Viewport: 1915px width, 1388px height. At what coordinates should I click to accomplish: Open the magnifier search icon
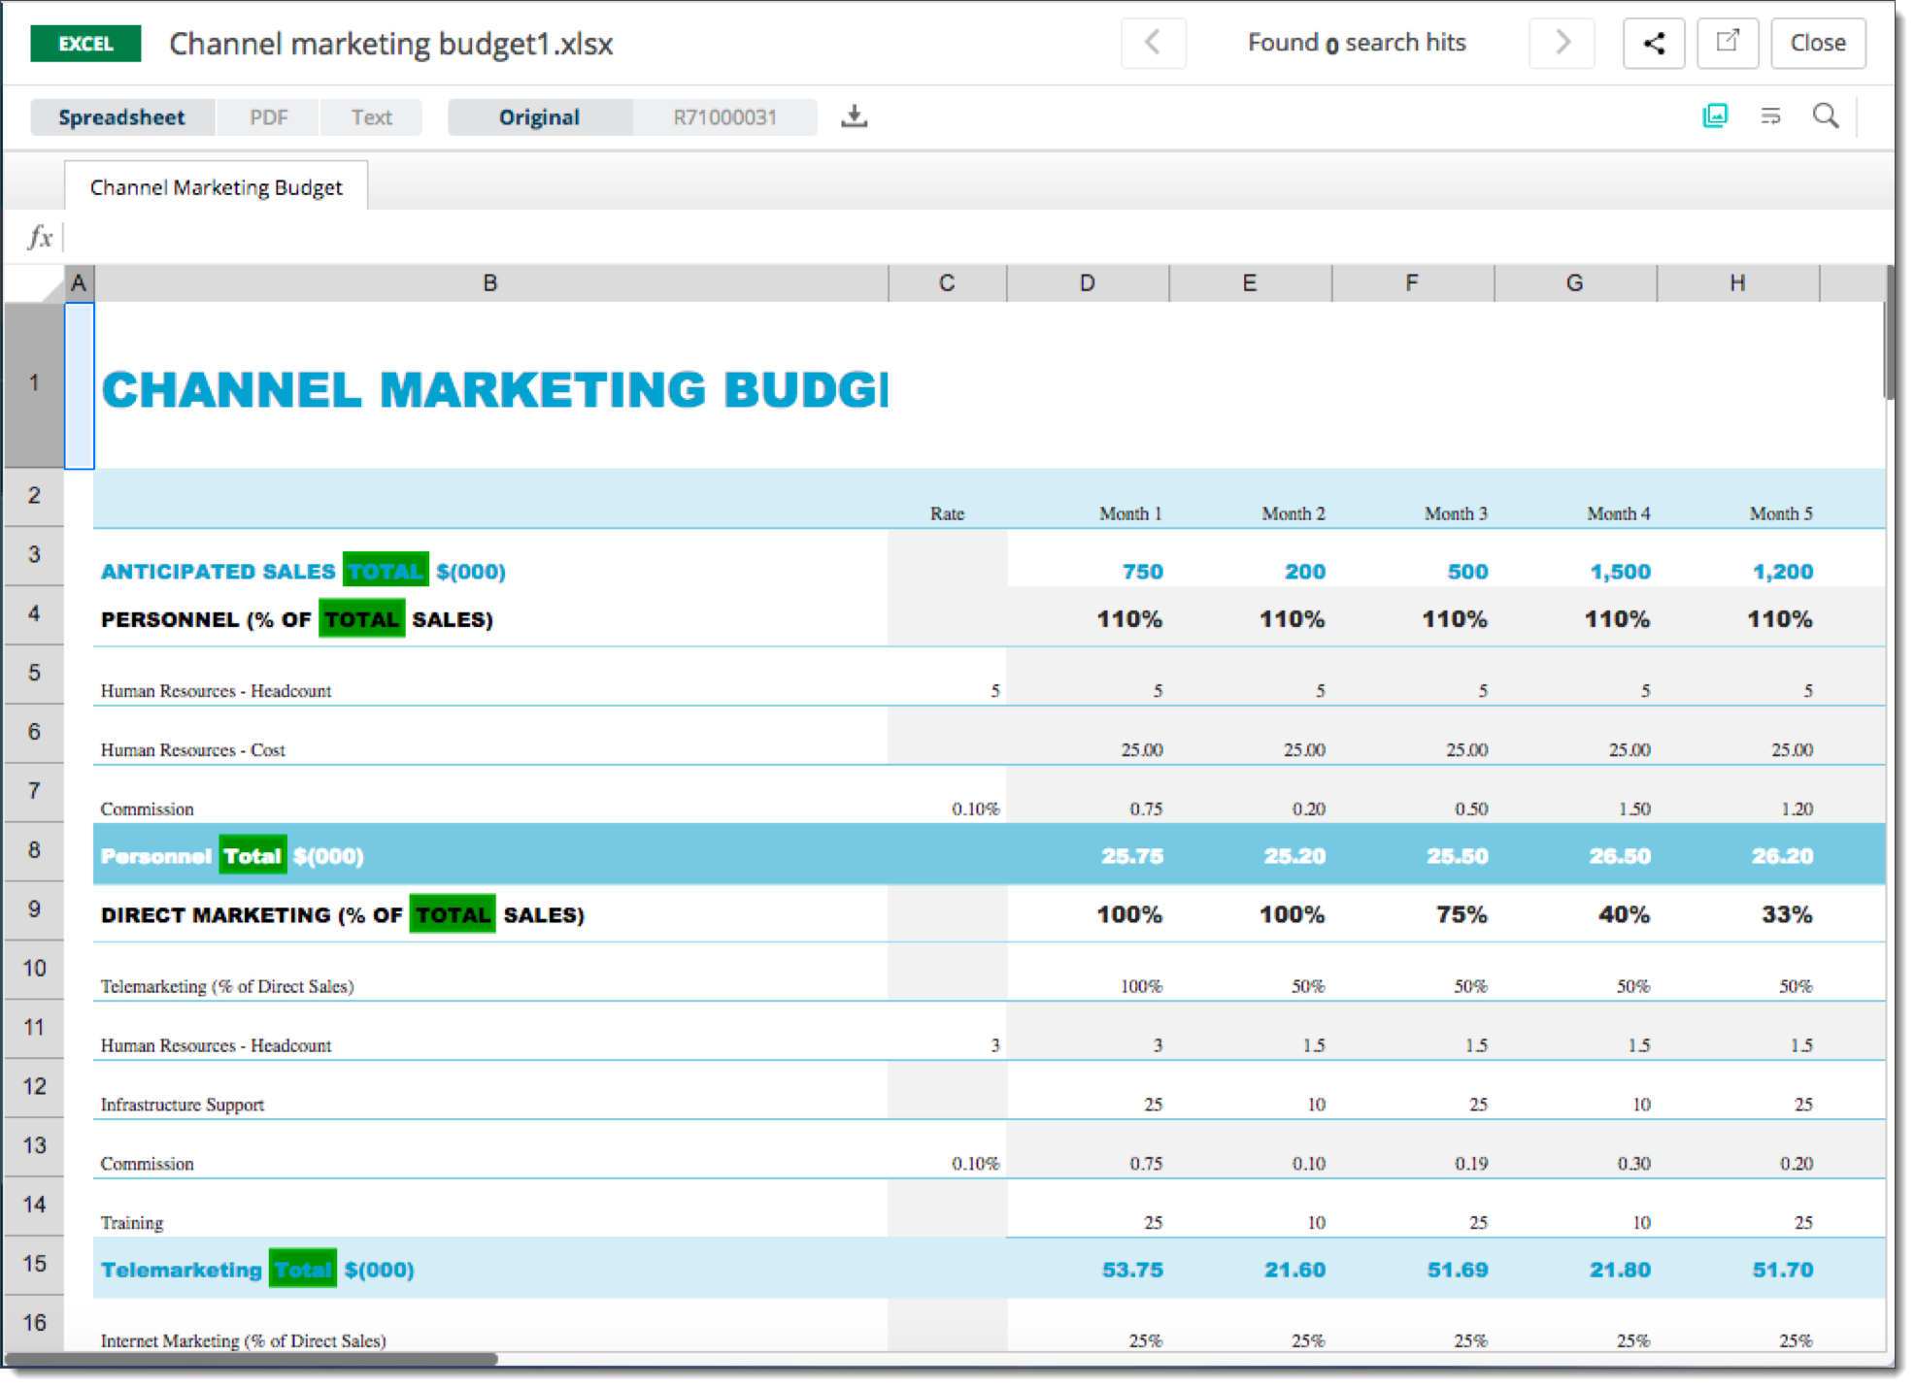point(1826,116)
